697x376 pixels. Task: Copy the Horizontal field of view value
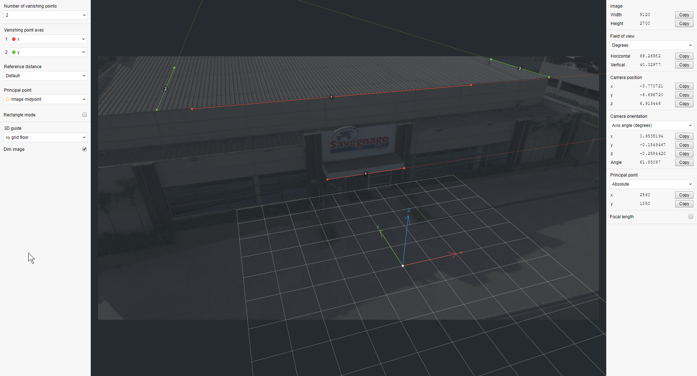click(x=684, y=56)
